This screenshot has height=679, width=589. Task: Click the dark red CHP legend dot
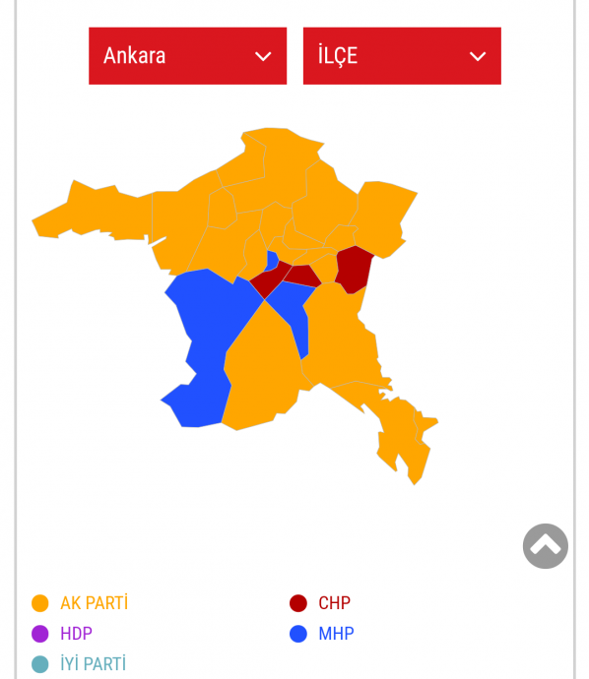(298, 603)
